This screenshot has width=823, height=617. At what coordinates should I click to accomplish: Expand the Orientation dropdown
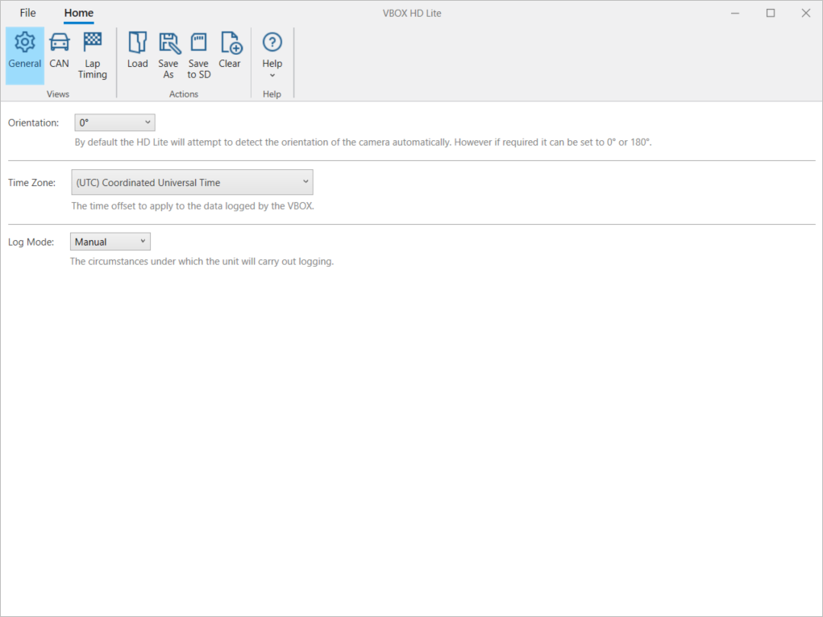coord(115,122)
